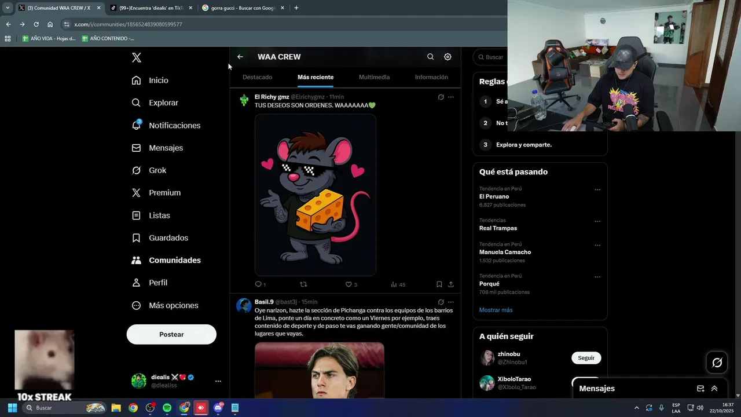
Task: Open File Explorer from the taskbar
Action: point(116,408)
